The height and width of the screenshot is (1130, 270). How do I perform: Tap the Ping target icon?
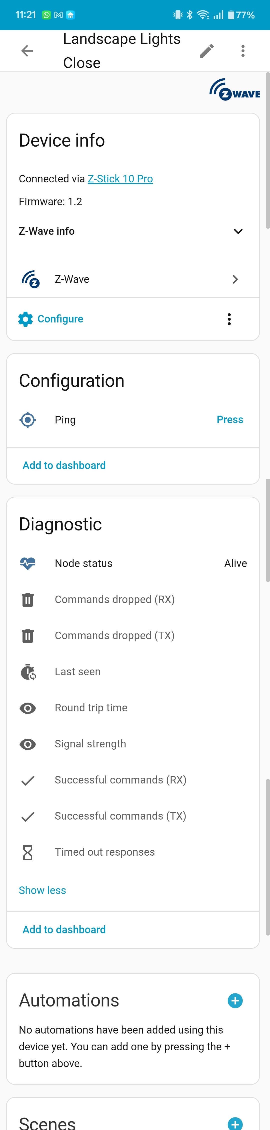click(27, 420)
